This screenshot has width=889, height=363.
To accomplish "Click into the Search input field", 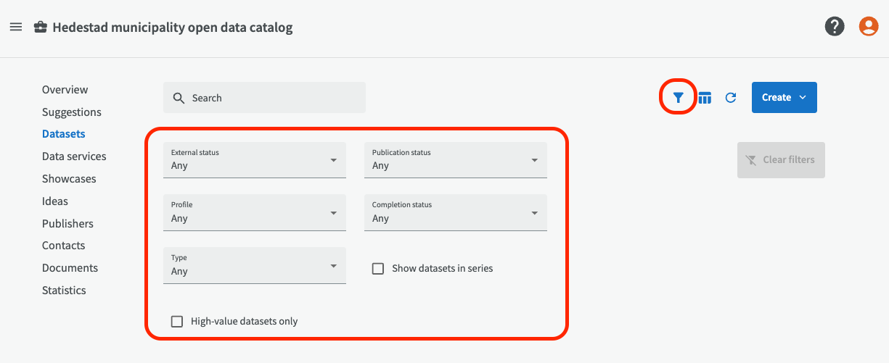I will [264, 98].
